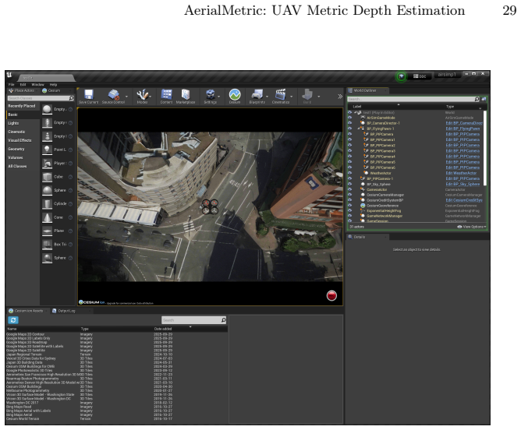This screenshot has height=430, width=521.
Task: Stop recording with the red viewport button
Action: pos(331,296)
